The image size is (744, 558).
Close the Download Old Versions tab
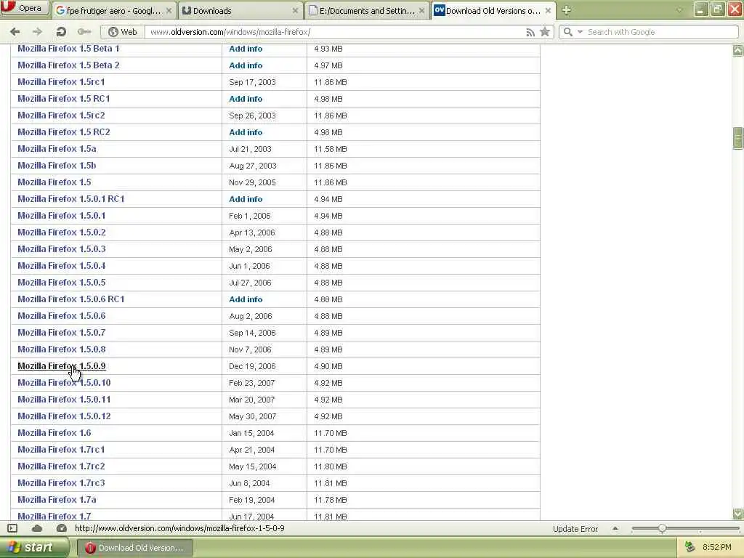tap(549, 10)
